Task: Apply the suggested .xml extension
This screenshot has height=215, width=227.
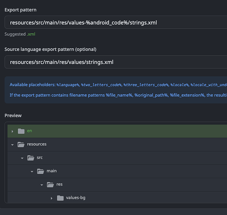Action: click(31, 34)
